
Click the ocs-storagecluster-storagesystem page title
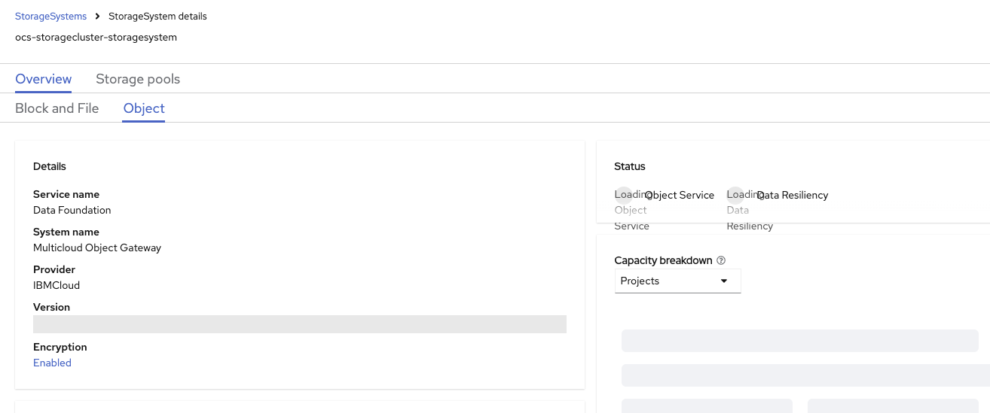[96, 37]
